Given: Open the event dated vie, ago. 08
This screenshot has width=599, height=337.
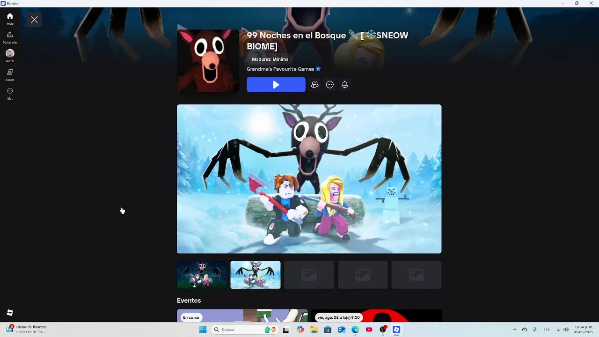Looking at the screenshot, I should tap(376, 315).
